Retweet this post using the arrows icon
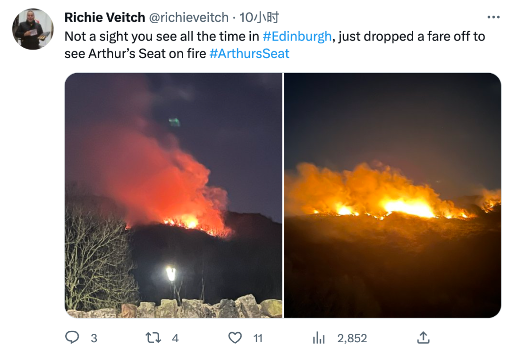Image resolution: width=510 pixels, height=354 pixels. 153,338
